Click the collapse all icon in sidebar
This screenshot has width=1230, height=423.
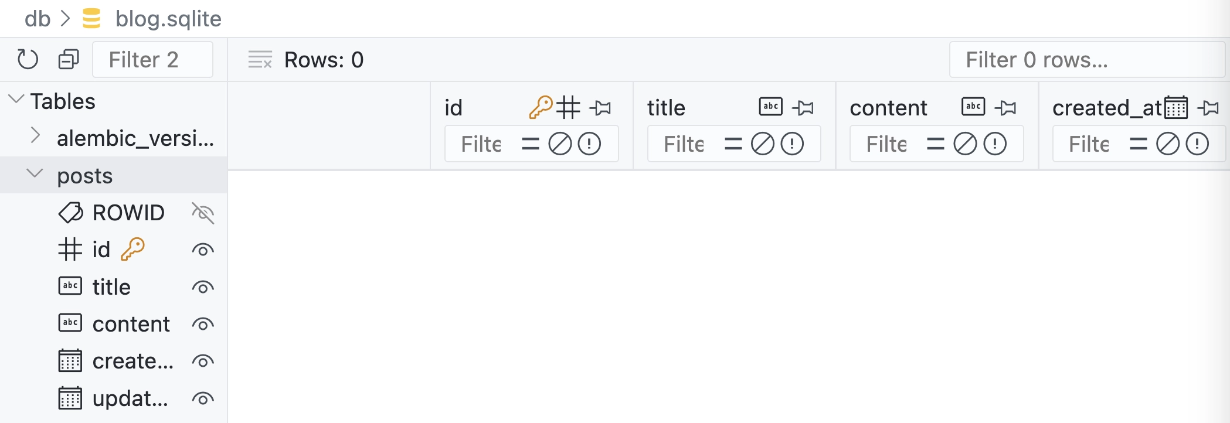pos(69,59)
